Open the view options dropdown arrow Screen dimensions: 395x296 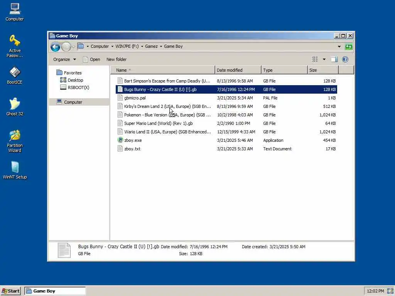324,59
